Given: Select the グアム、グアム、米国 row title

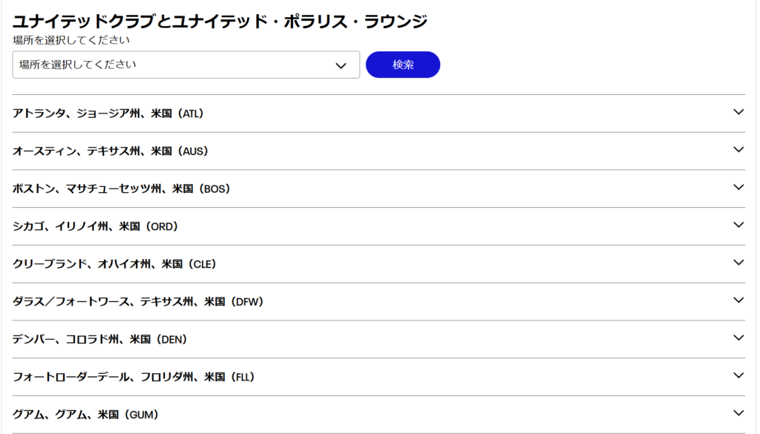Looking at the screenshot, I should [86, 415].
